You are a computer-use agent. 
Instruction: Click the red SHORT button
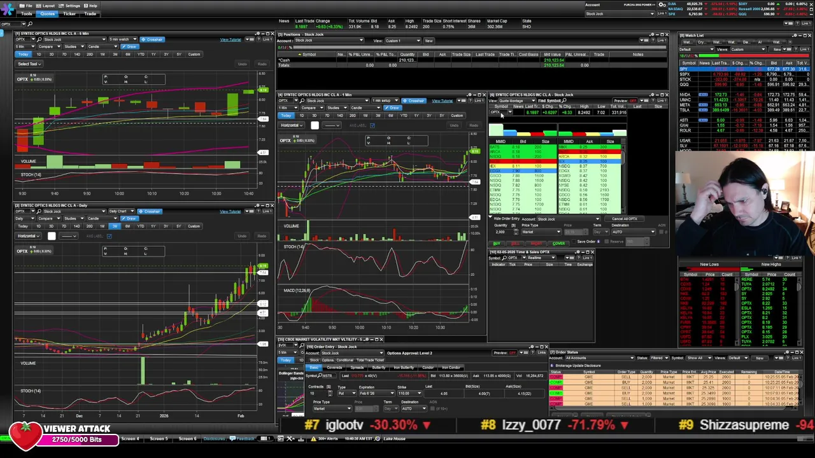(537, 244)
